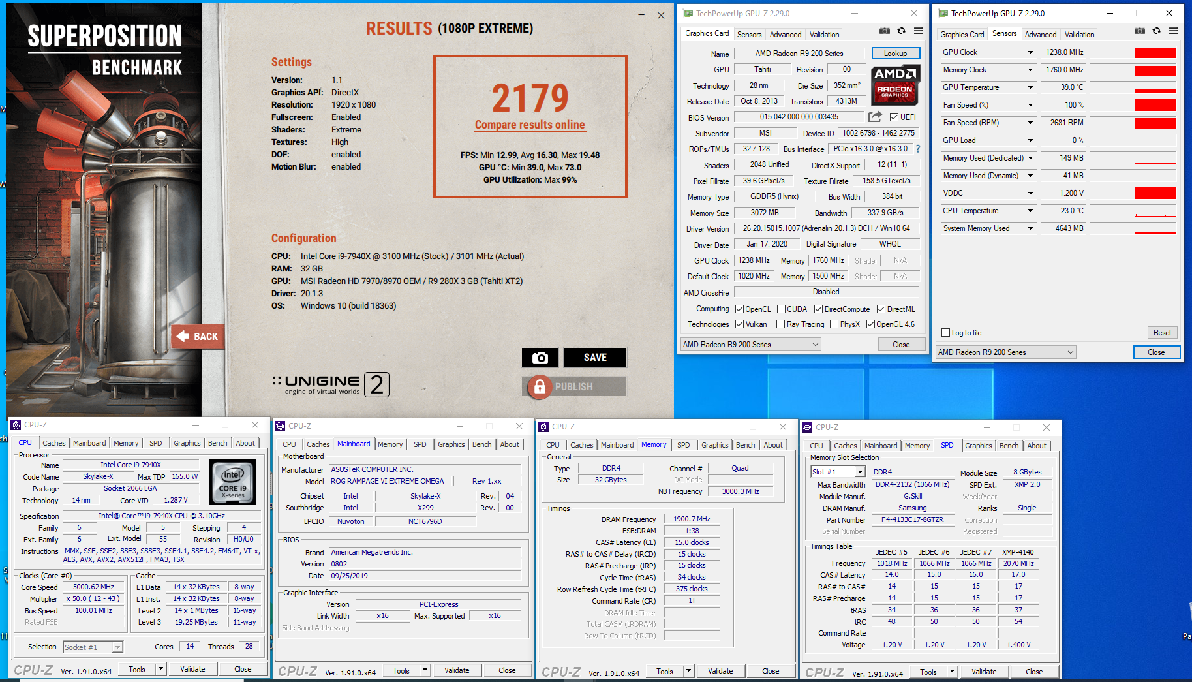Click refresh icon in GPU-Z Graphics Card window
Image resolution: width=1192 pixels, height=682 pixels.
(901, 31)
